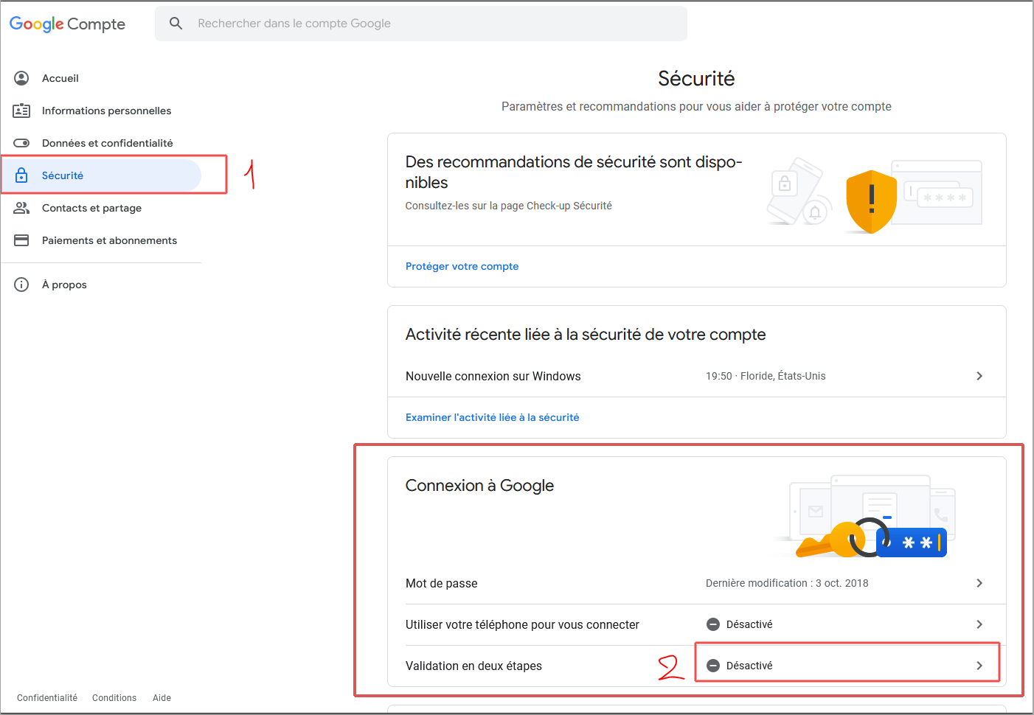This screenshot has height=715, width=1034.
Task: Click the Mot de passe label
Action: 441,583
